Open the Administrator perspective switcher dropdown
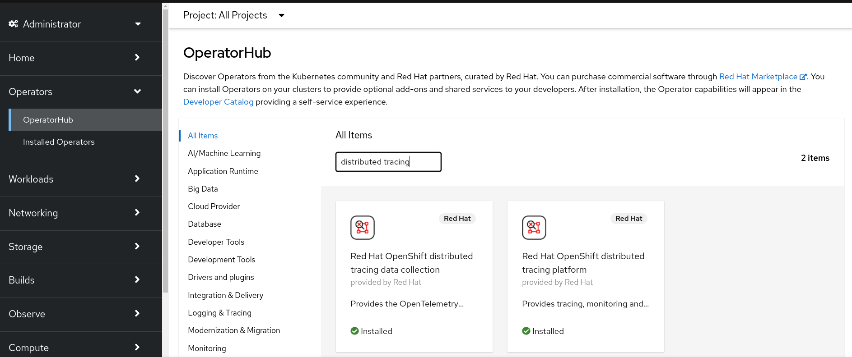 tap(138, 24)
